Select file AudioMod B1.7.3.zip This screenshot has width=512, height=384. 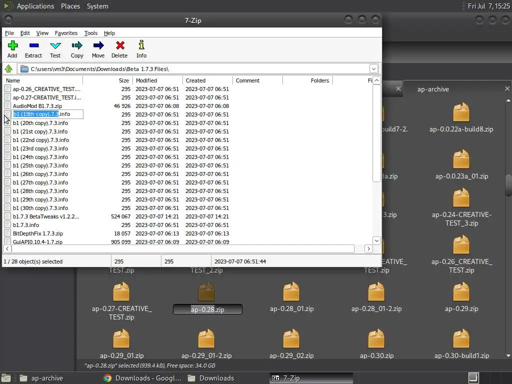[x=37, y=106]
